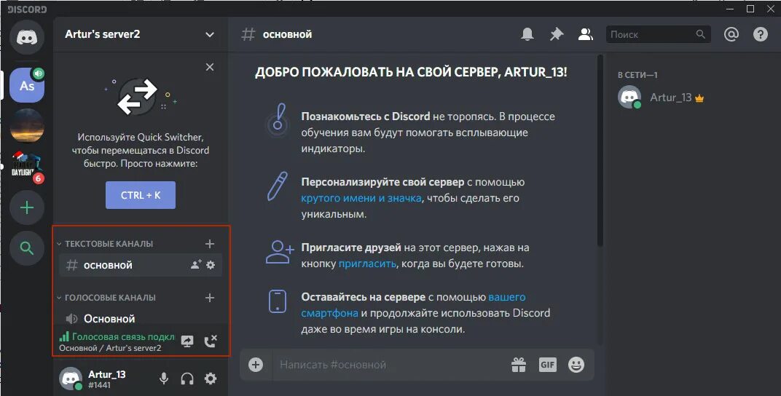Deafen audio with the headphones icon
781x396 pixels.
coord(187,379)
